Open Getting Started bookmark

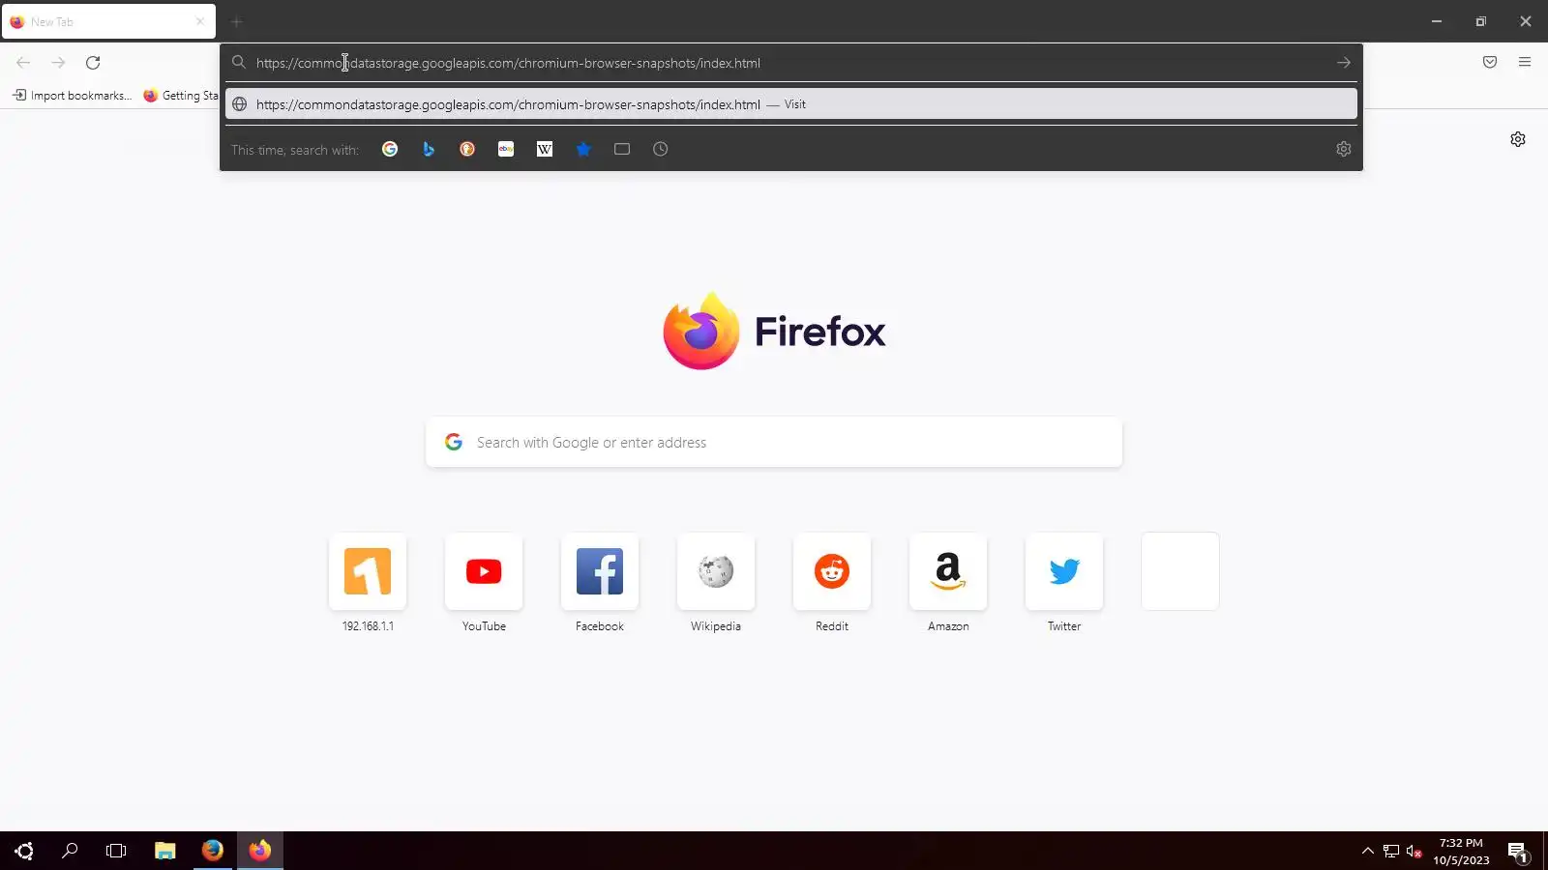[181, 95]
